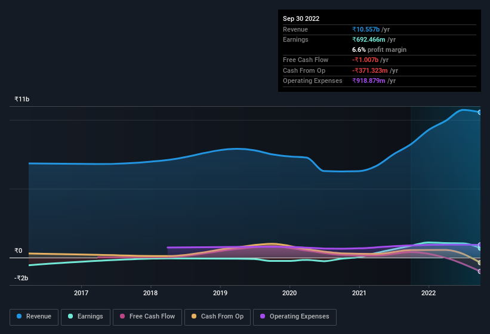Click the ₹692.466m earnings value
Viewport: 490px width, 334px height.
[369, 39]
